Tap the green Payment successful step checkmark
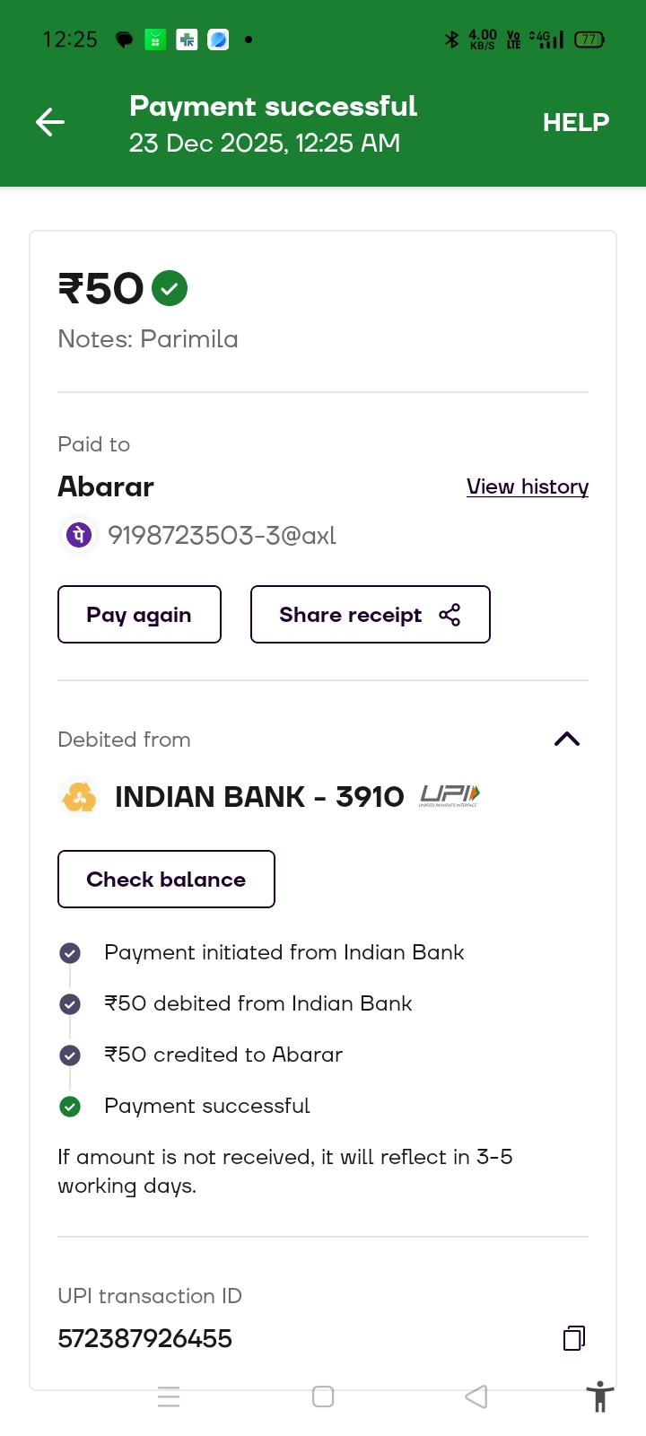Screen dimensions: 646x1436 click(70, 1107)
